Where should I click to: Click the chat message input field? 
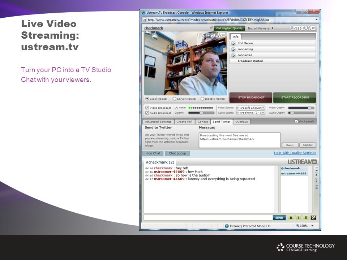(x=208, y=218)
